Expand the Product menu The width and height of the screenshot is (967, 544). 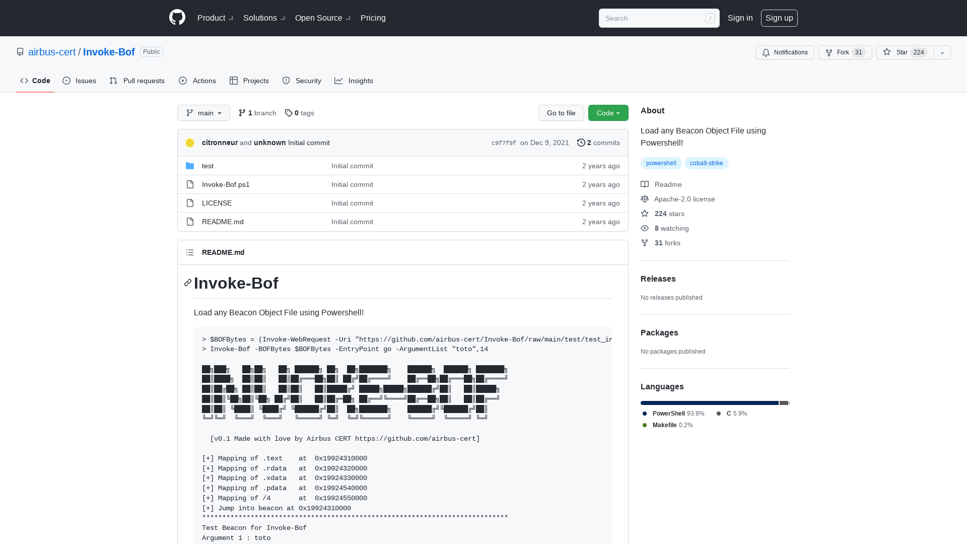[216, 18]
